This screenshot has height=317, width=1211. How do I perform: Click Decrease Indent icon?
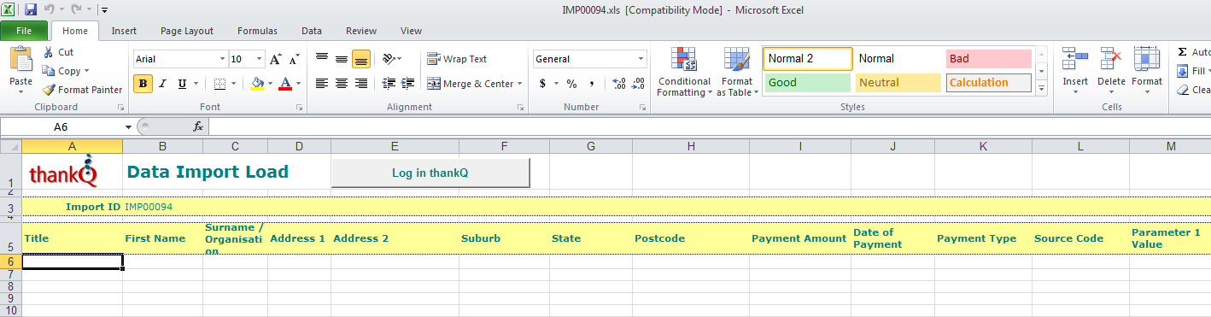point(389,84)
